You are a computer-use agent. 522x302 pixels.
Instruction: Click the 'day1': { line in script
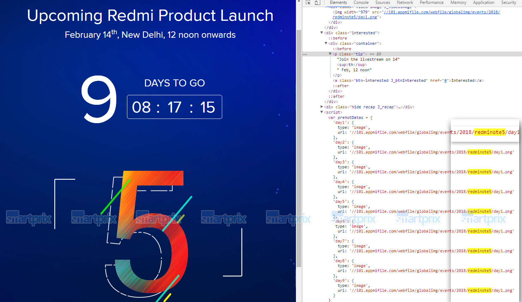pos(344,122)
